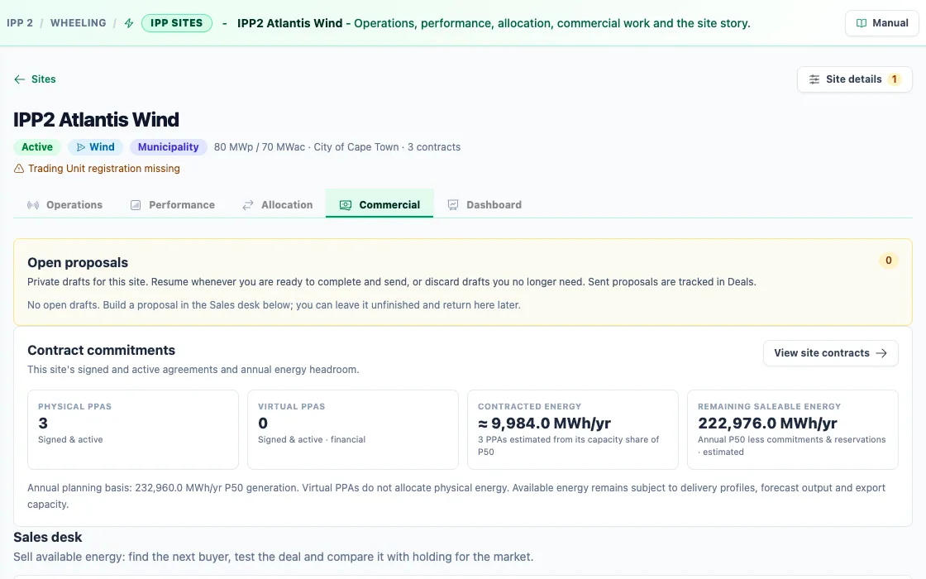Viewport: 926px width, 579px height.
Task: Click the Wind badge turbine icon
Action: pos(81,147)
